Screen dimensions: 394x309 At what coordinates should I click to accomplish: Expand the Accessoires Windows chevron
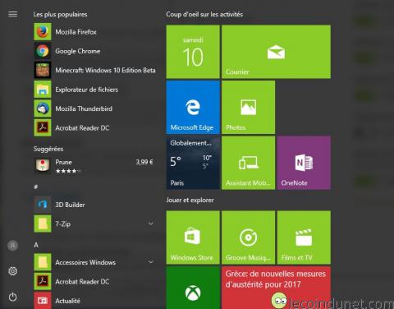click(x=151, y=262)
